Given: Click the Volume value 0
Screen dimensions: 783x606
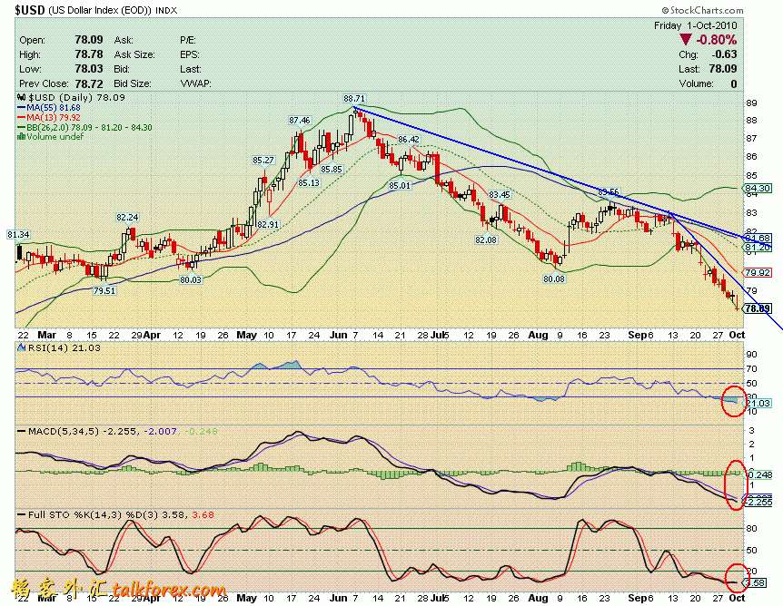Looking at the screenshot, I should tap(734, 83).
